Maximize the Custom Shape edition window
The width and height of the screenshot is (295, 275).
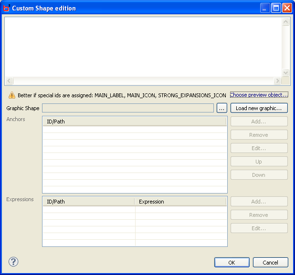pos(276,8)
